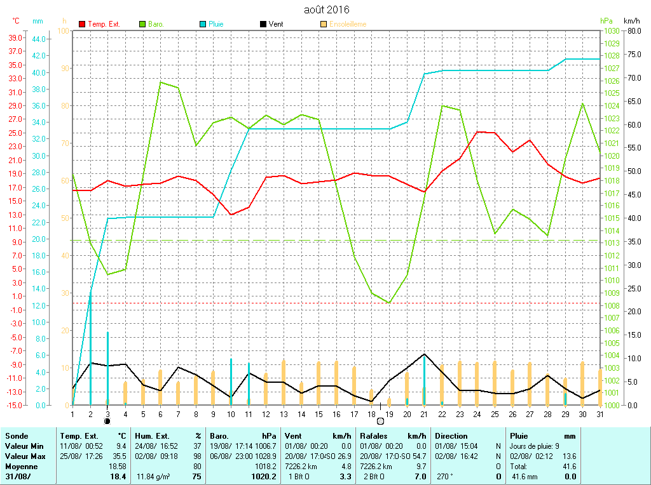Image resolution: width=651 pixels, height=485 pixels.
Task: Click the Baro. legend label
Action: 156,25
